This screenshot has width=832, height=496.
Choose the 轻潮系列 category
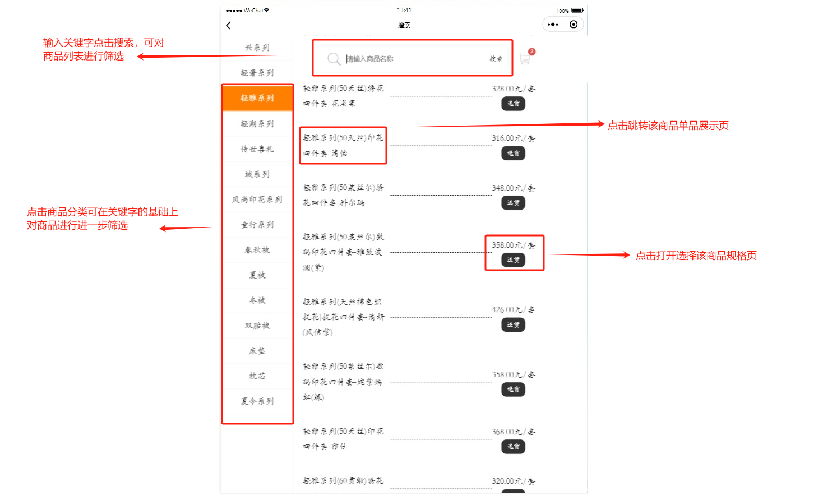(x=257, y=124)
